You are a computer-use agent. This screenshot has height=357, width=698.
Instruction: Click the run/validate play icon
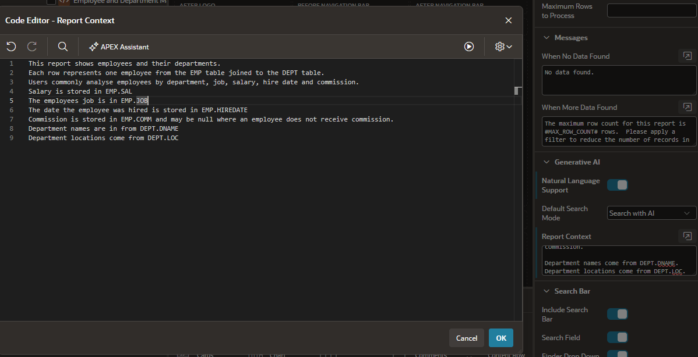469,47
